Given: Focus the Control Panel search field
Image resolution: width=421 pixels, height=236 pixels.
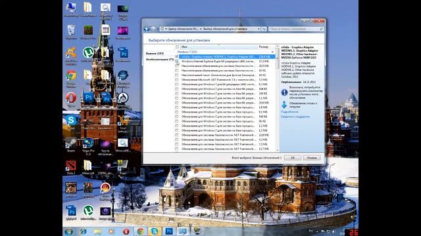Looking at the screenshot, I should tap(296, 29).
